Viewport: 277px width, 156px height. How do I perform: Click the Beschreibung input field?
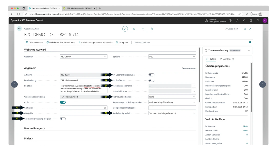pyautogui.click(x=84, y=80)
